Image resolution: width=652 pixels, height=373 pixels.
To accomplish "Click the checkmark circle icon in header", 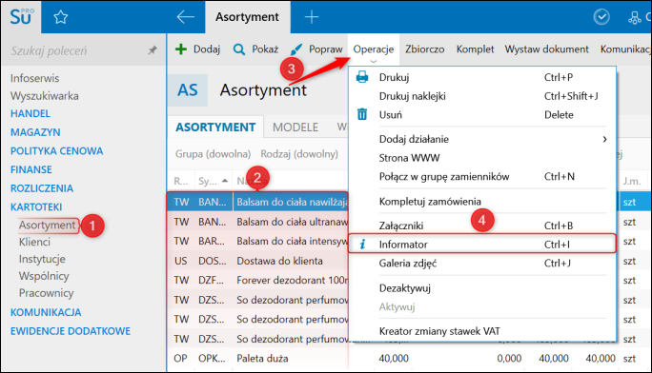I will click(x=601, y=17).
